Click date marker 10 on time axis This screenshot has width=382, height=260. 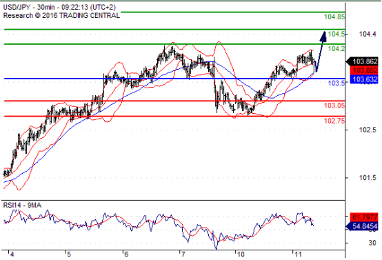click(240, 254)
